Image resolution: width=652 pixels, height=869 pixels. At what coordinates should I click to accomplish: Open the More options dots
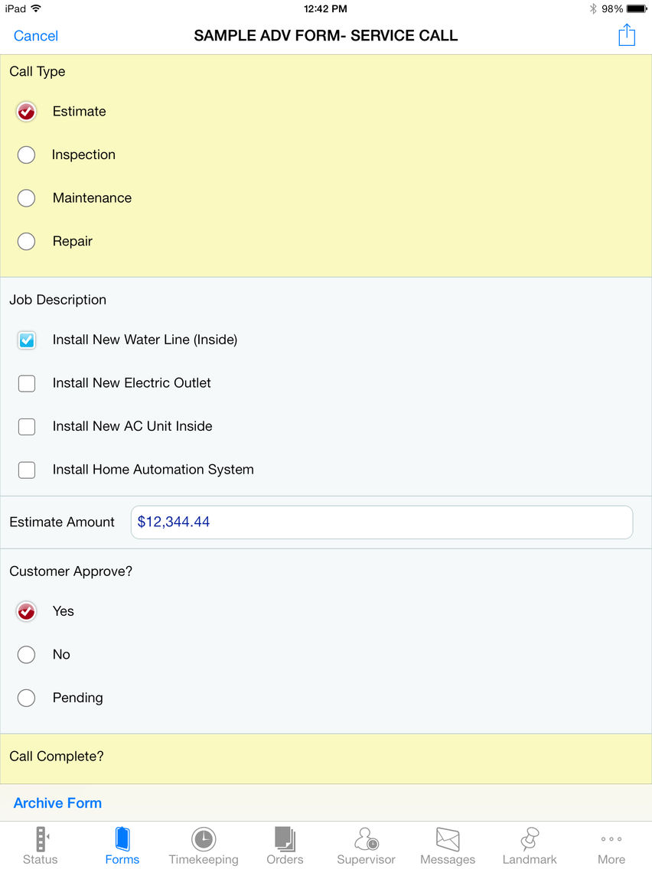[611, 839]
